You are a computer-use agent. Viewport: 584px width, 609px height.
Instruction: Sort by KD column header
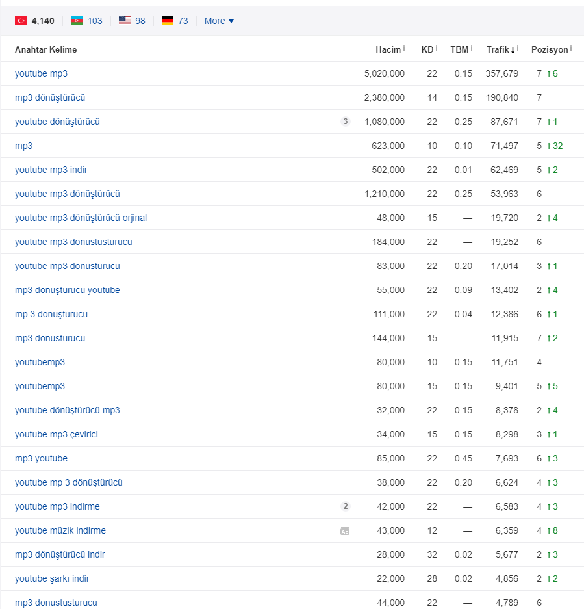pos(427,49)
